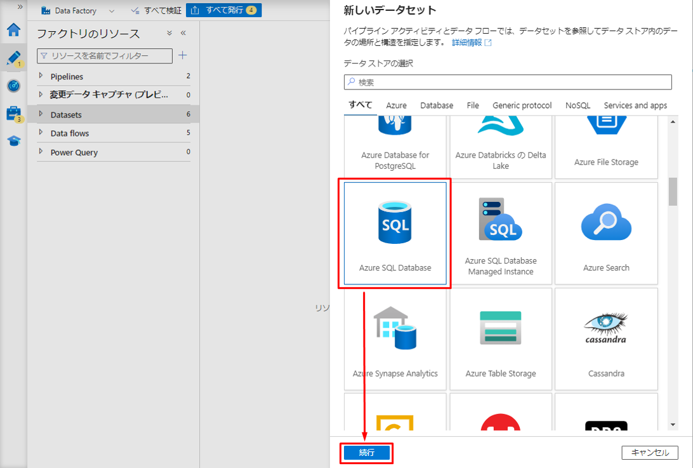Switch to the Database tab
The height and width of the screenshot is (468, 693).
coord(437,105)
